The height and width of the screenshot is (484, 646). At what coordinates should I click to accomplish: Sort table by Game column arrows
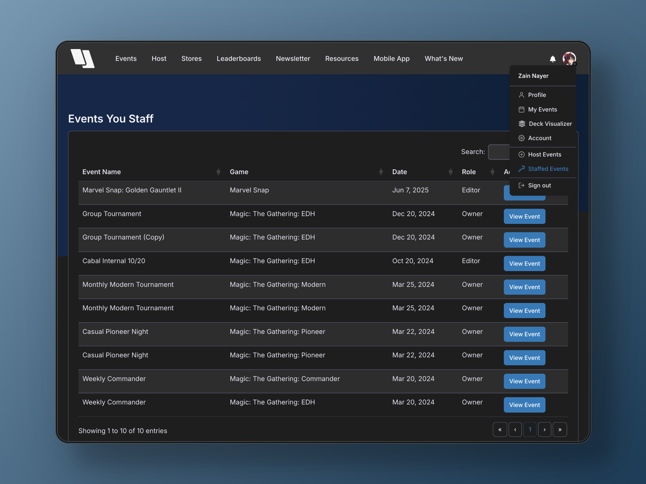click(x=381, y=172)
